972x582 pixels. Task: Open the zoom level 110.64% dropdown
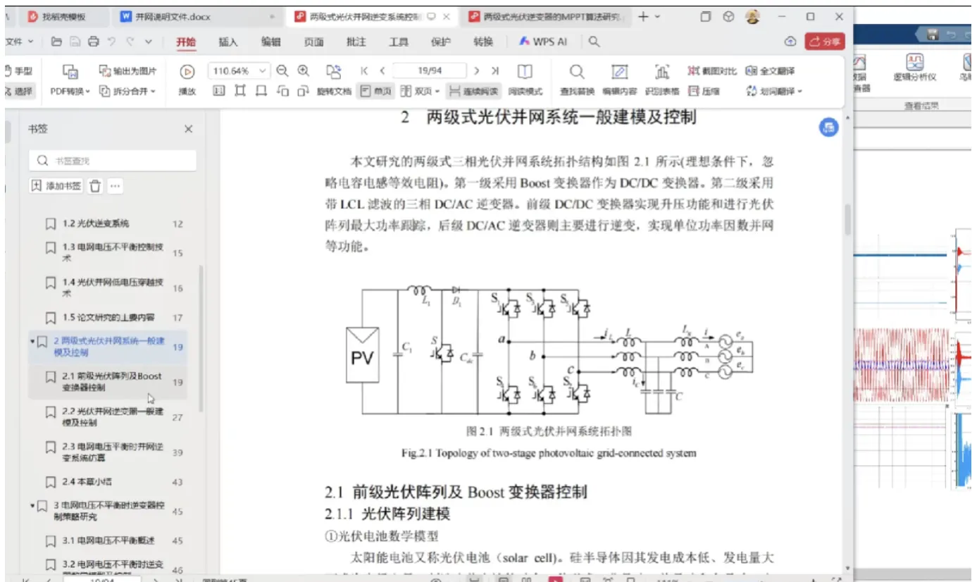(x=263, y=70)
